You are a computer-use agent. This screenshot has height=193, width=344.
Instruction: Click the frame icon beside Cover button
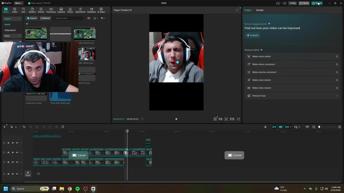38,174
